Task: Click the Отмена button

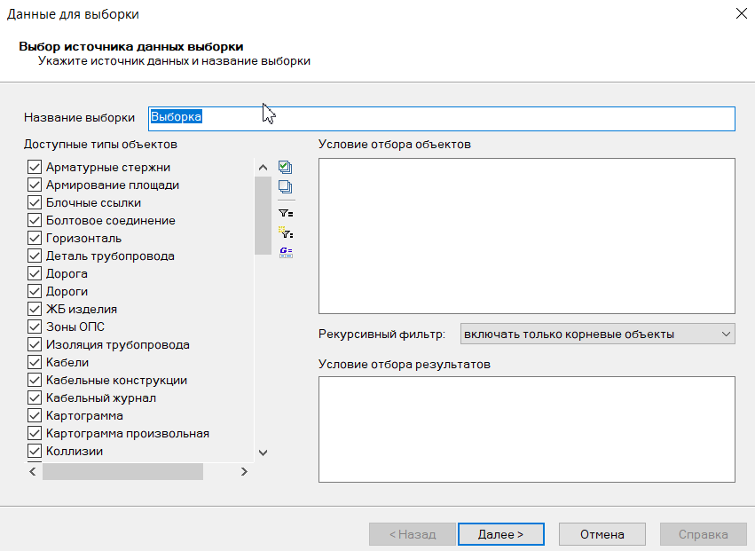Action: 602,534
